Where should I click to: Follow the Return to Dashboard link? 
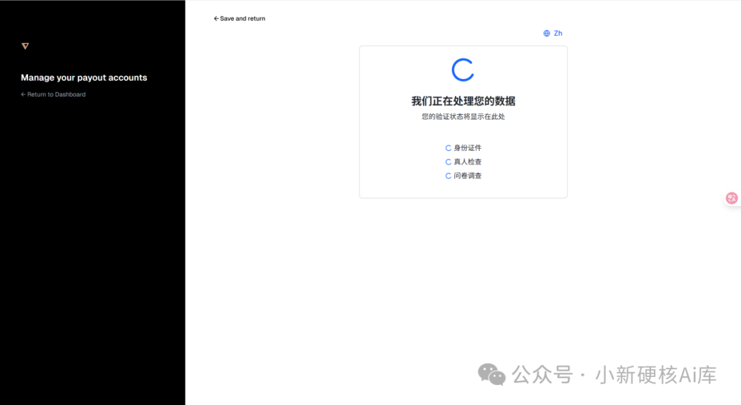coord(53,94)
